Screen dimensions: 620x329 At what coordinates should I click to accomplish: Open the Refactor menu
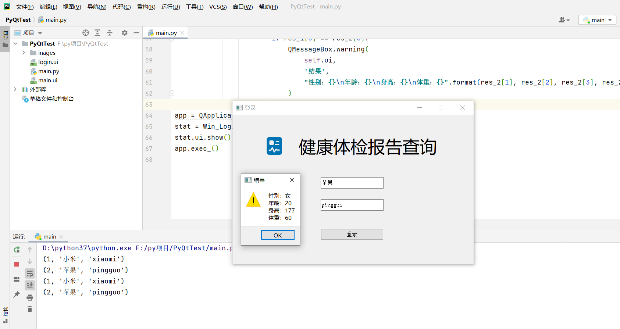tap(146, 7)
